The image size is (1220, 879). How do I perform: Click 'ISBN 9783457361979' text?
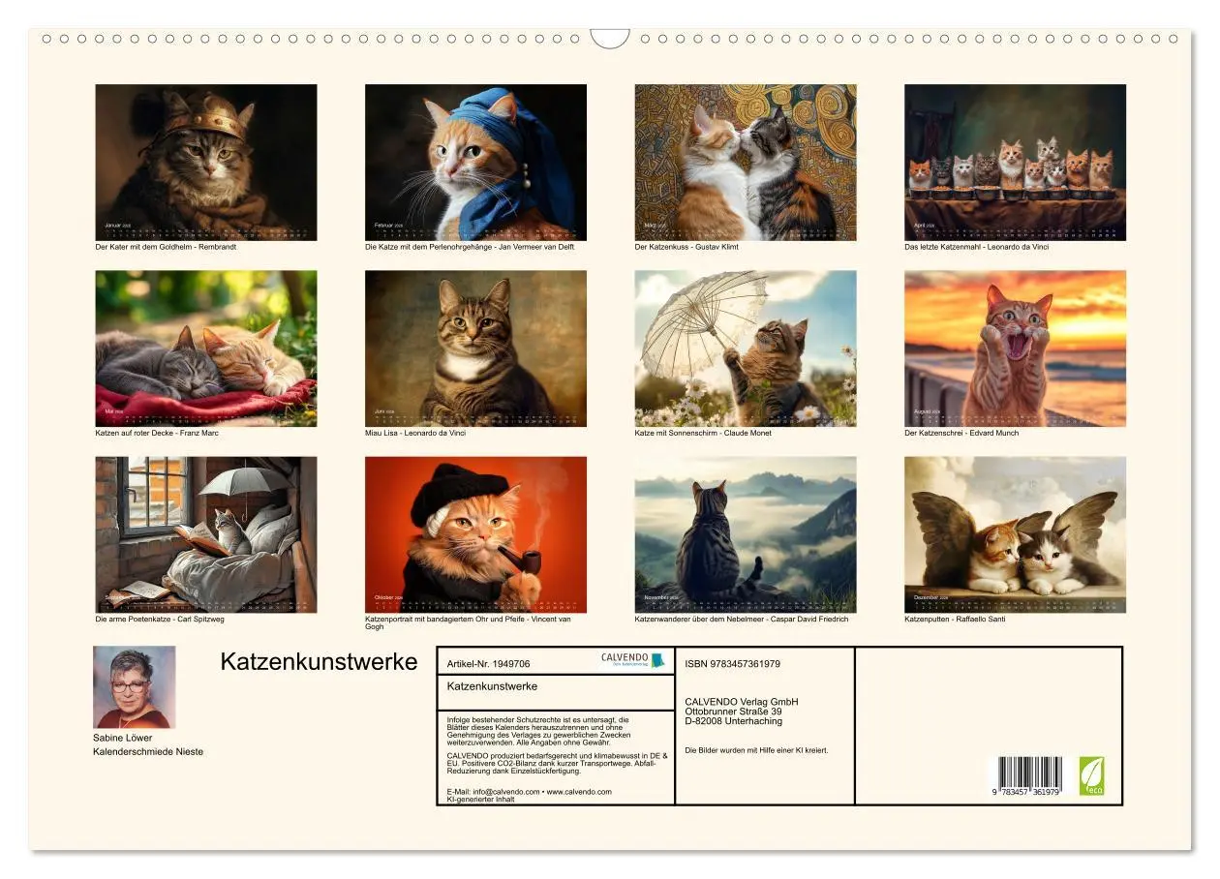click(x=732, y=664)
